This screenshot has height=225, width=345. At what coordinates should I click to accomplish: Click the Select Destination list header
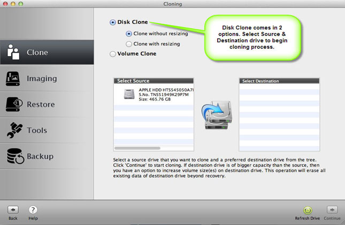tap(279, 81)
